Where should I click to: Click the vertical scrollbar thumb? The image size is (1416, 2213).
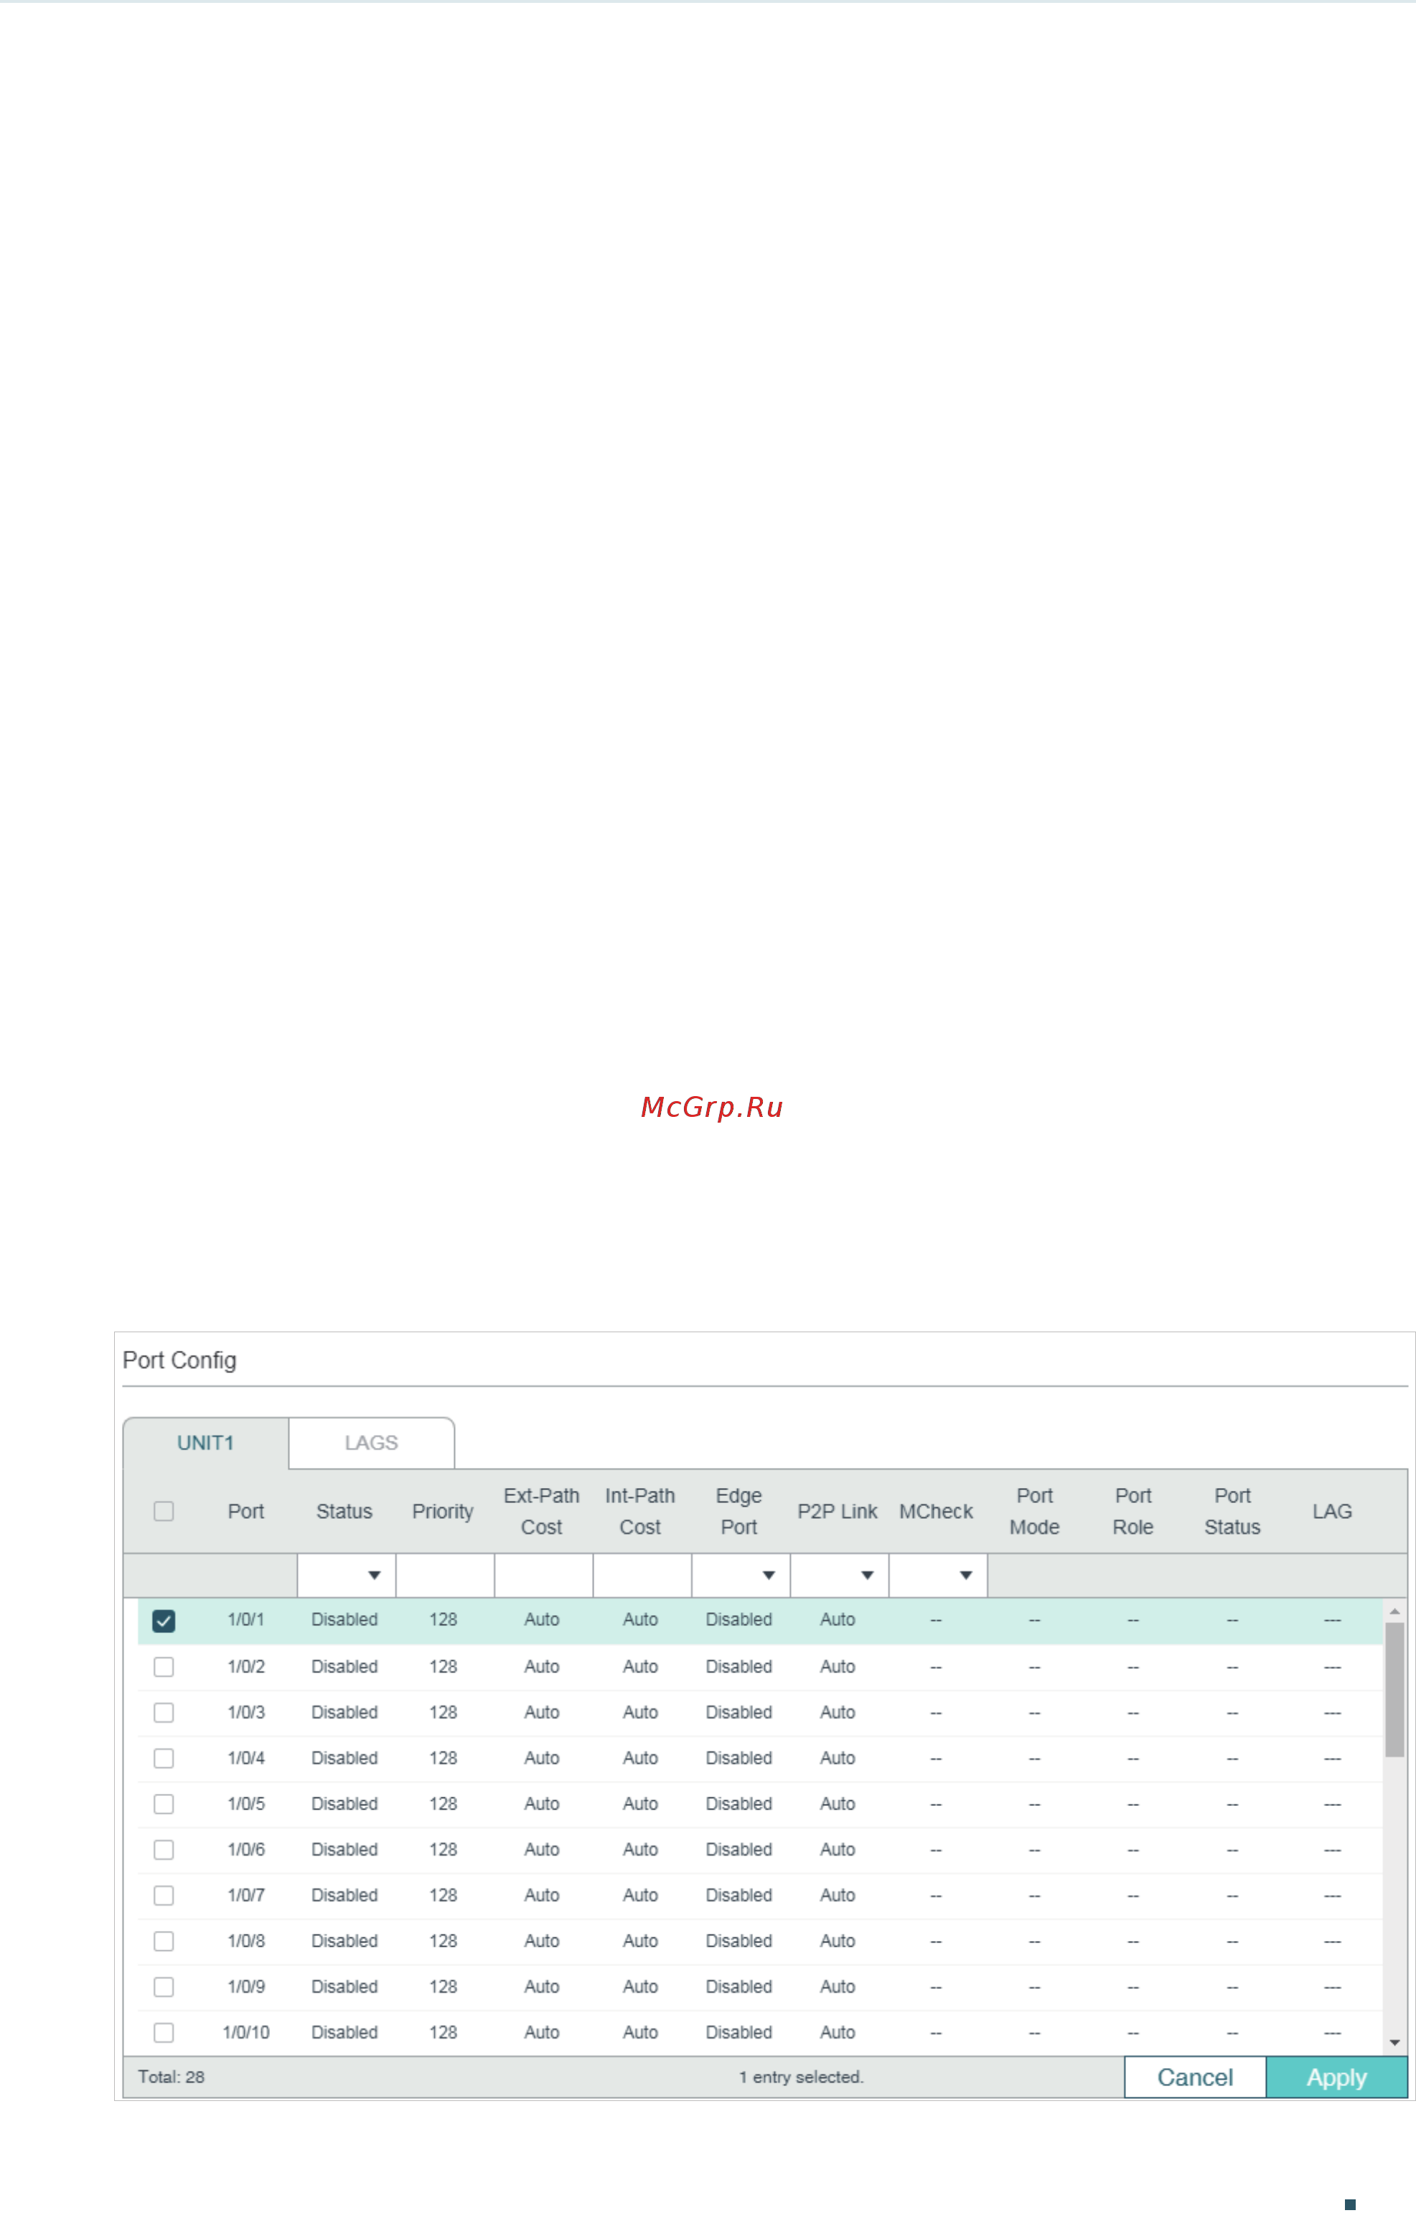[1395, 1690]
